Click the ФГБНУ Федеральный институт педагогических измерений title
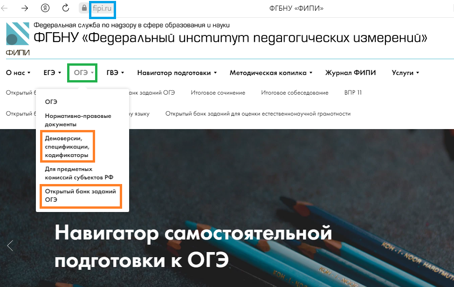The height and width of the screenshot is (287, 454). click(x=230, y=38)
